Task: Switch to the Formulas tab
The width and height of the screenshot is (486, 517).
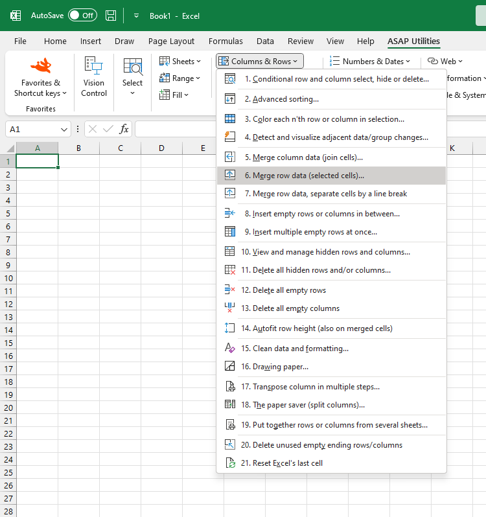Action: (226, 41)
